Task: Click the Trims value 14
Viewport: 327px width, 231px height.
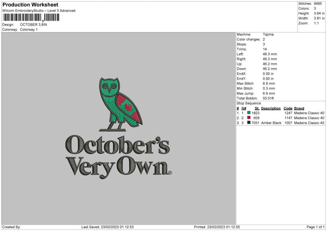Action: point(265,49)
